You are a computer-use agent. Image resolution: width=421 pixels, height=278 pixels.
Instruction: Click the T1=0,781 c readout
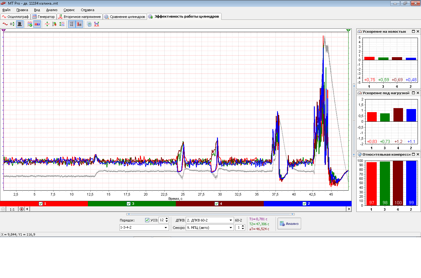coord(258,219)
